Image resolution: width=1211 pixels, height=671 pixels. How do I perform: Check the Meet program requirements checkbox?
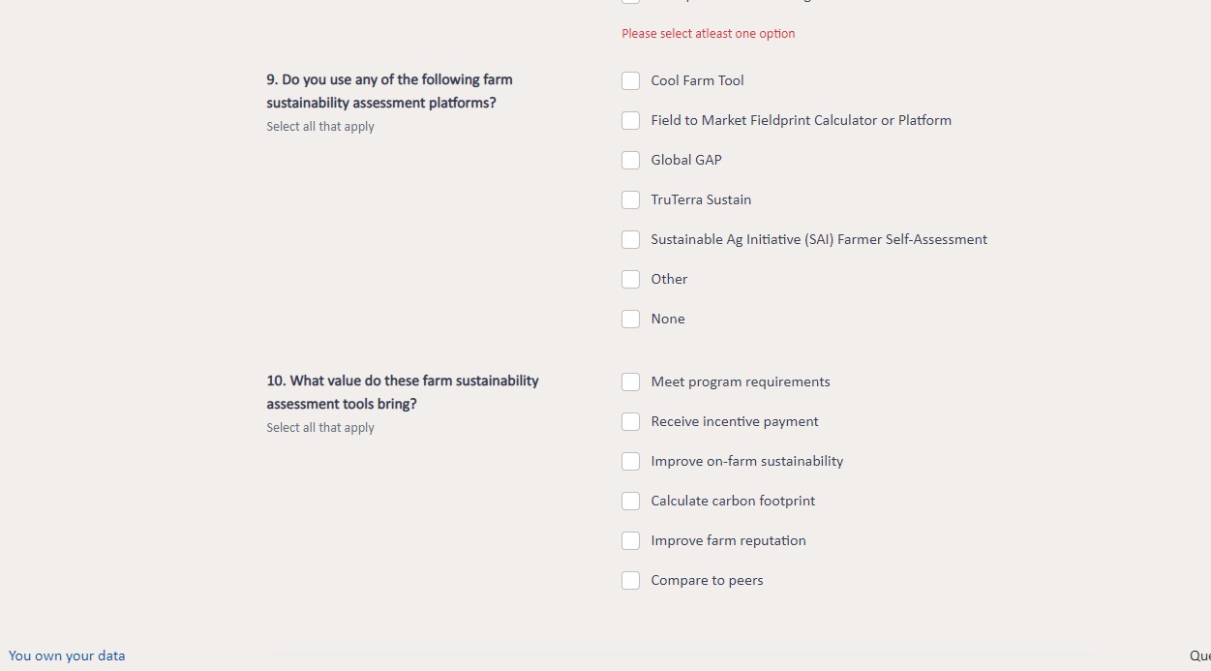[630, 381]
